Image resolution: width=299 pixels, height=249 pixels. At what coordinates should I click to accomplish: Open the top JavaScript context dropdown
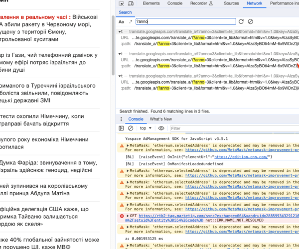click(147, 128)
